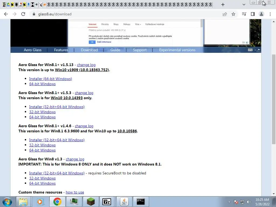Open change log for v1.4.6
This screenshot has width=276, height=207.
click(x=84, y=126)
